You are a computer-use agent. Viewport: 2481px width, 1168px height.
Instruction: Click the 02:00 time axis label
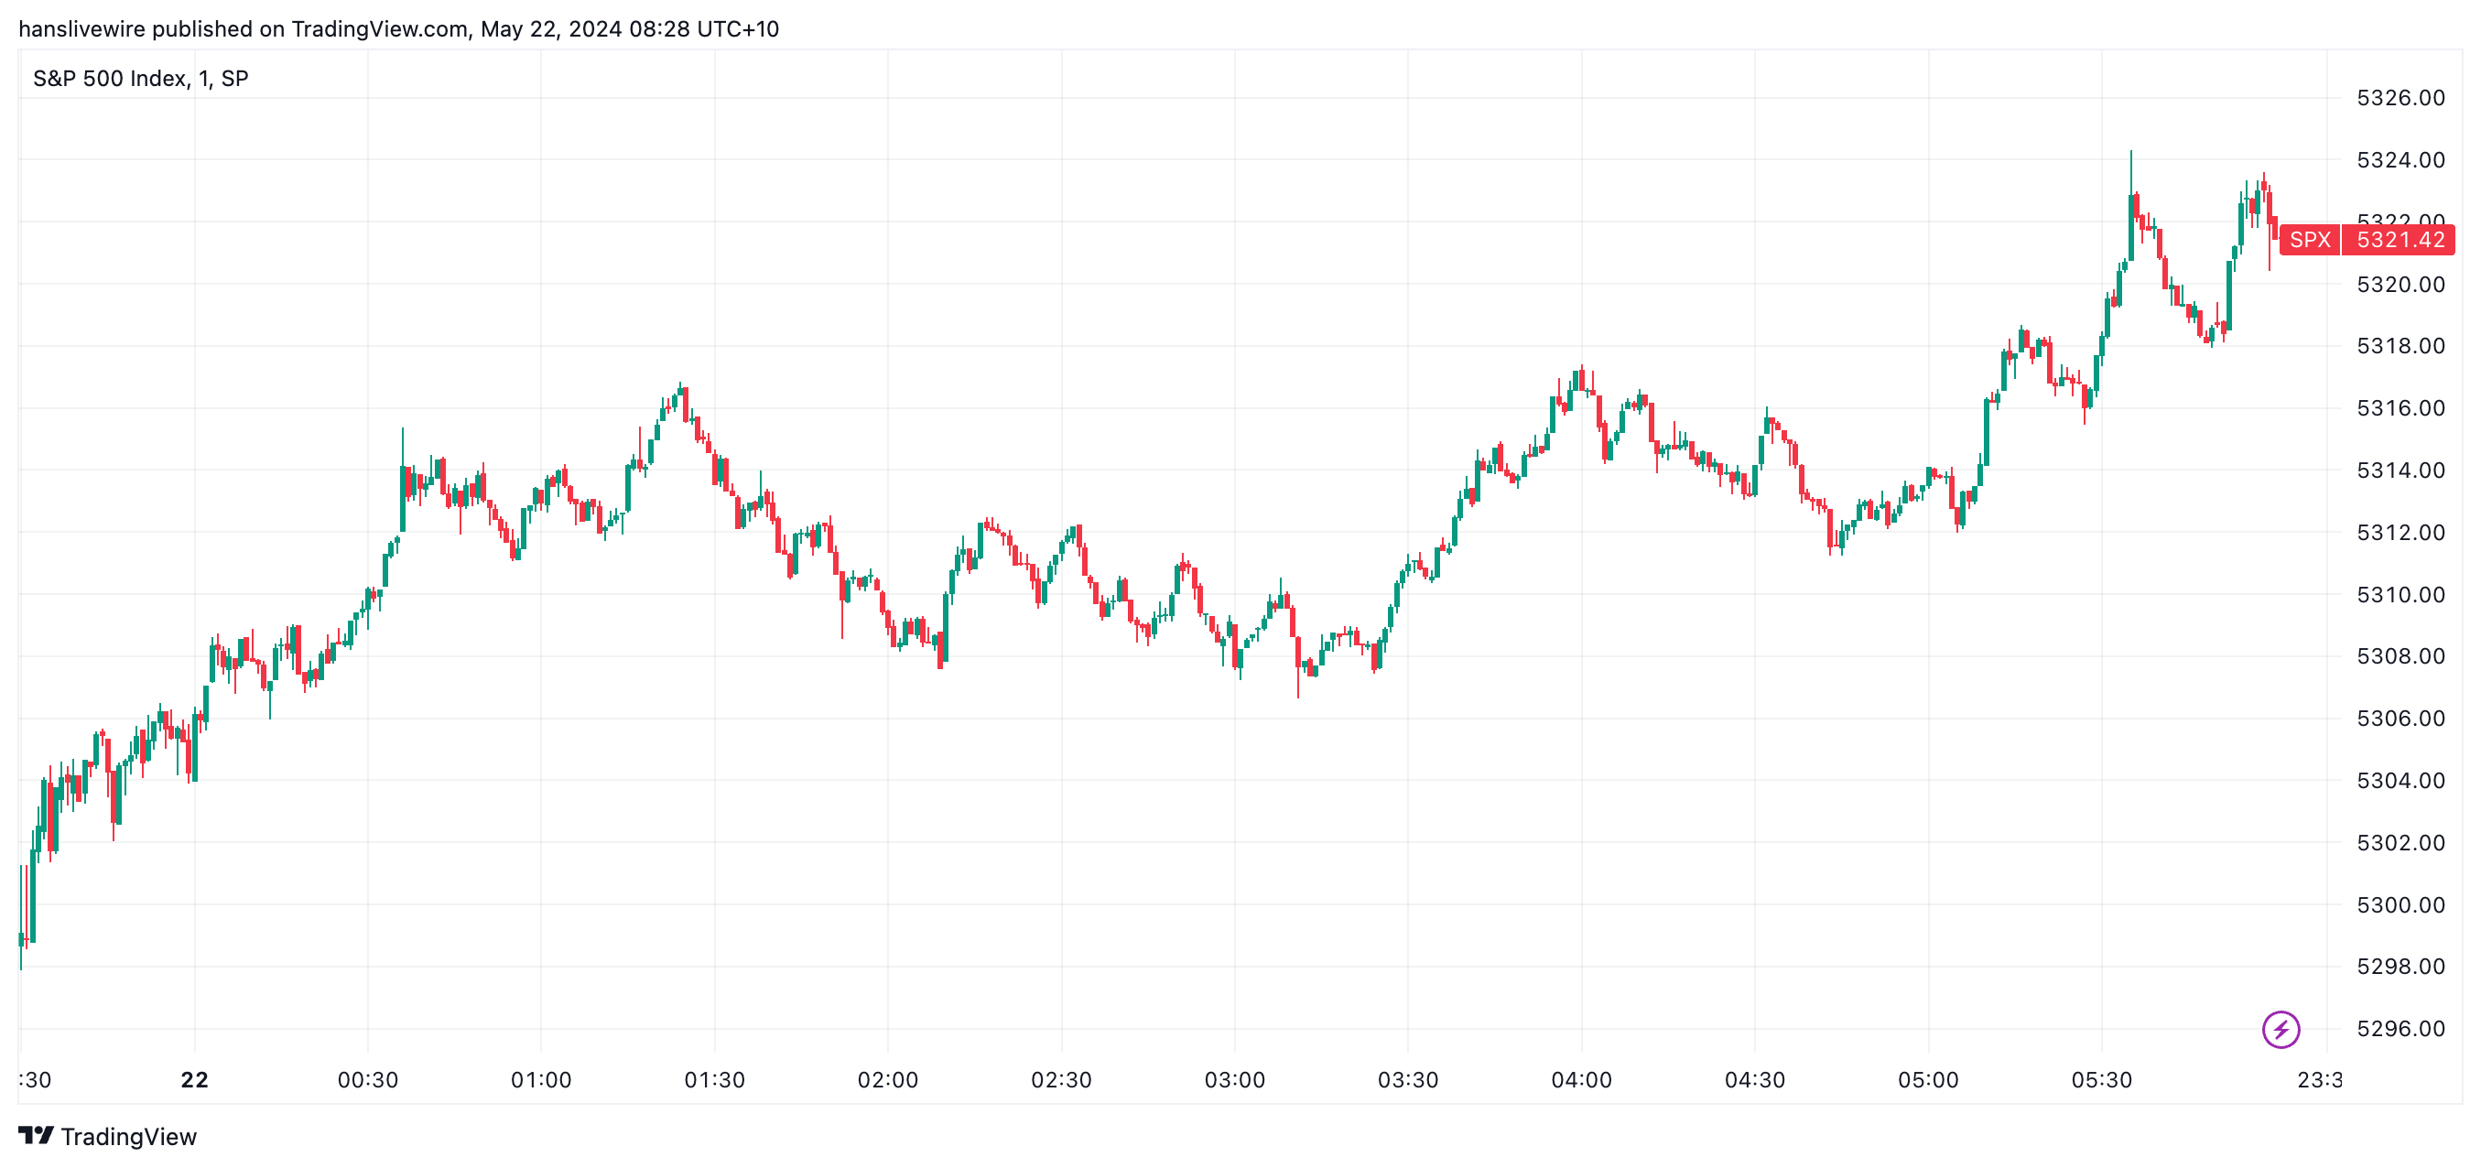point(887,1079)
